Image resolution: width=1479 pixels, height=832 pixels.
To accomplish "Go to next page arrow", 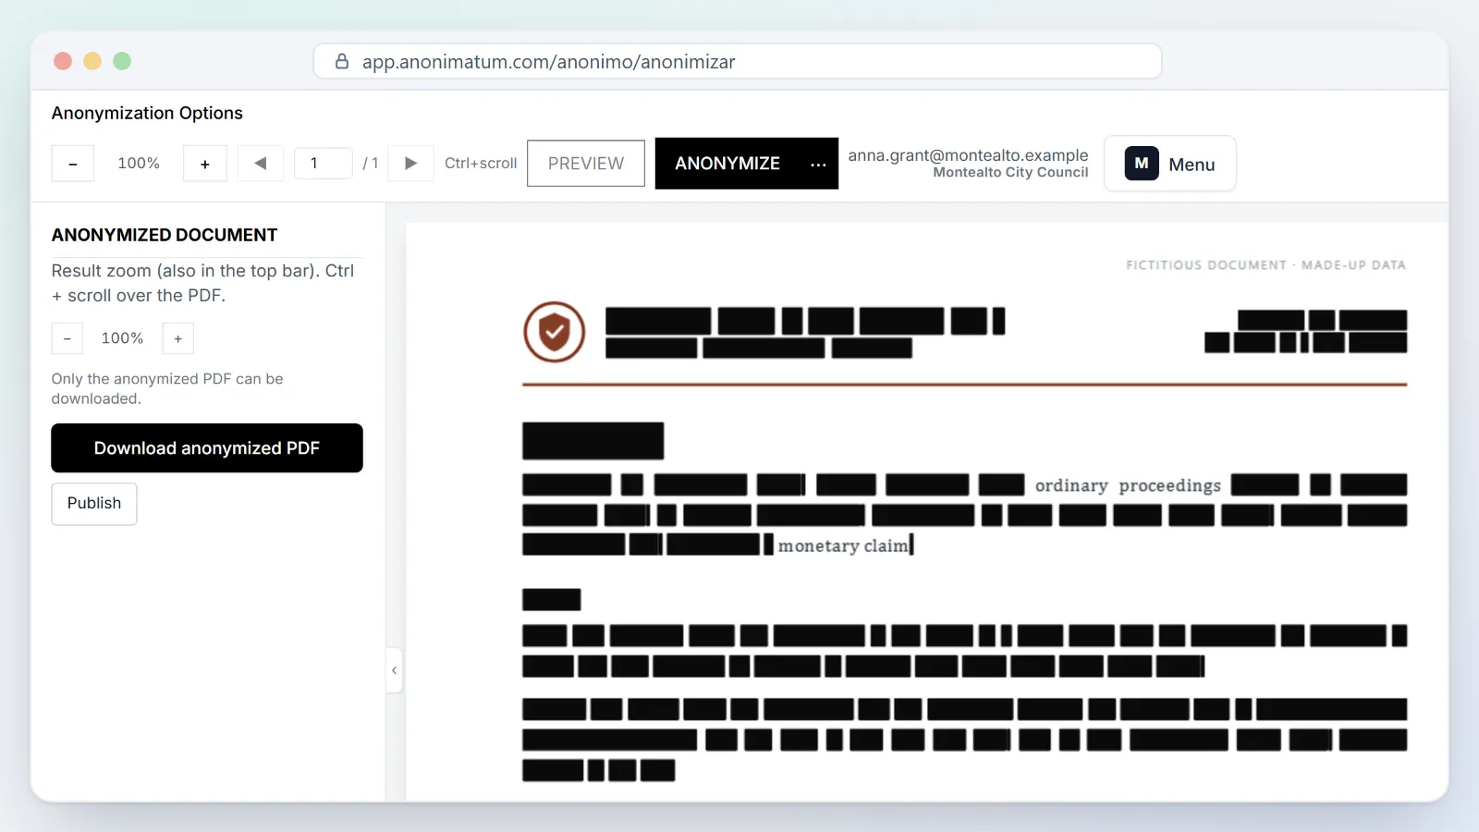I will click(411, 164).
